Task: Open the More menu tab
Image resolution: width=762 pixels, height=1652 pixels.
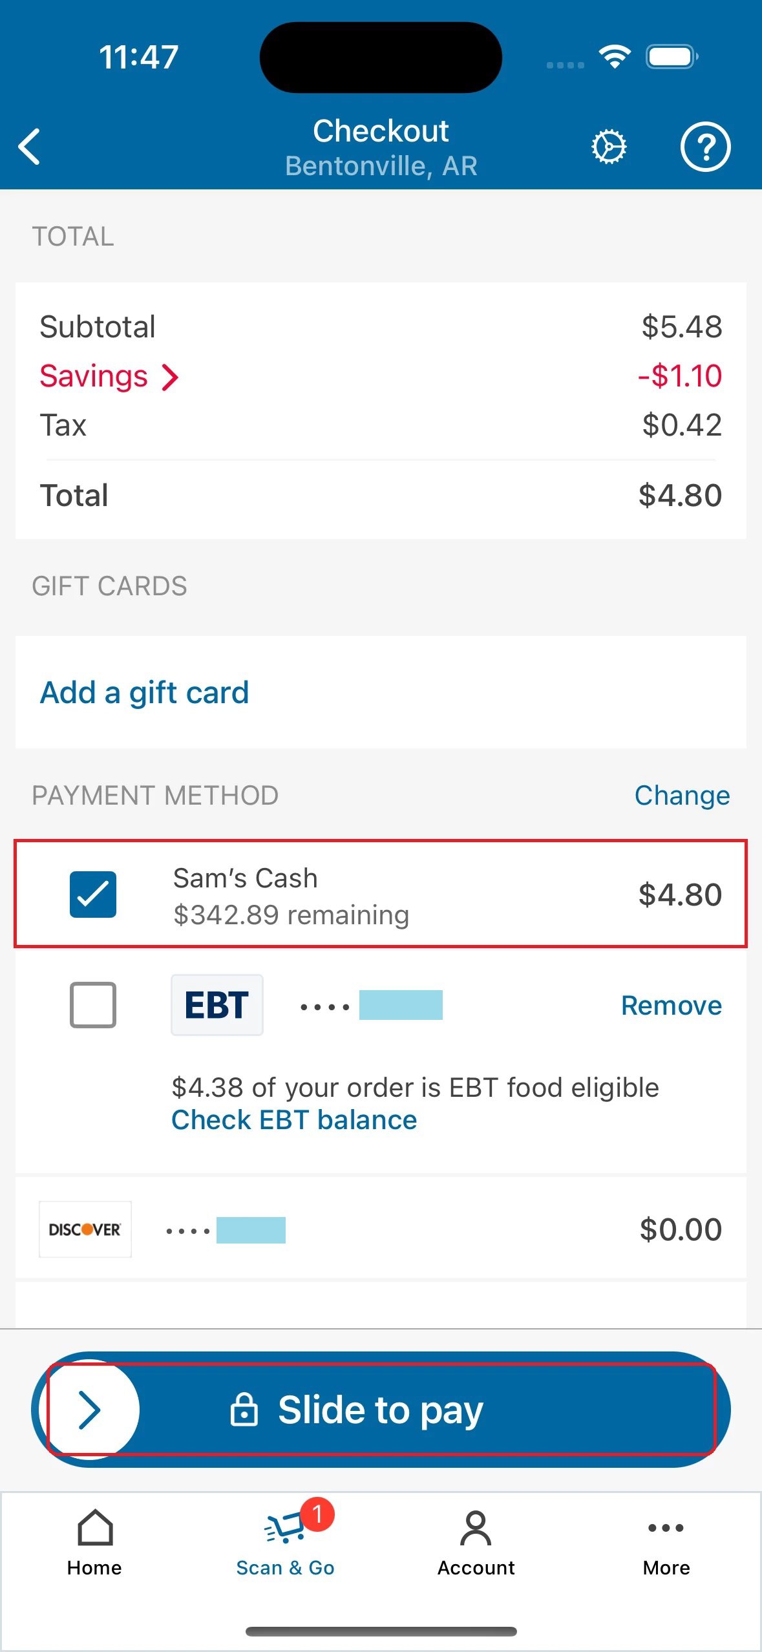Action: click(x=666, y=1541)
